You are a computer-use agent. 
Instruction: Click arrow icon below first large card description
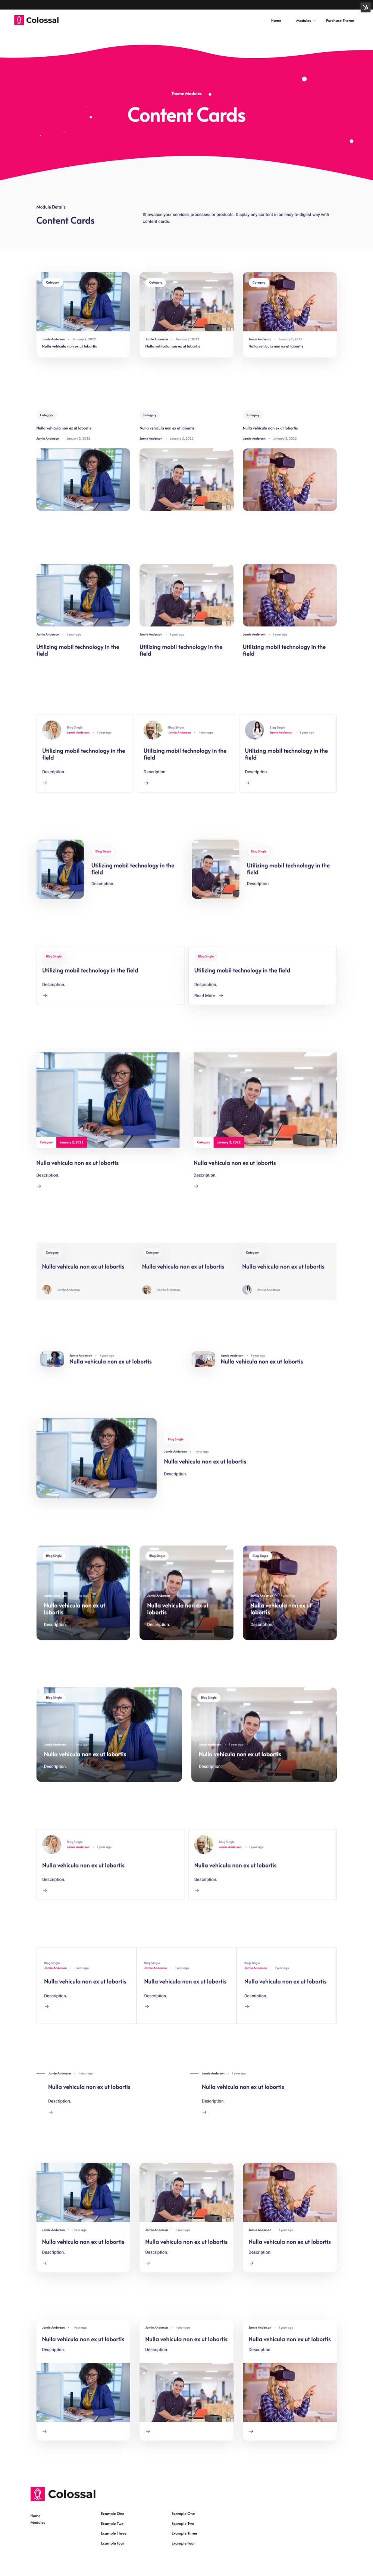[39, 1186]
